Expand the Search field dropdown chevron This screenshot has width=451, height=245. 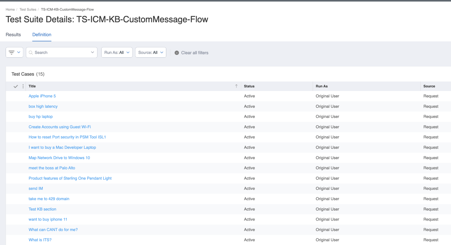coord(93,52)
